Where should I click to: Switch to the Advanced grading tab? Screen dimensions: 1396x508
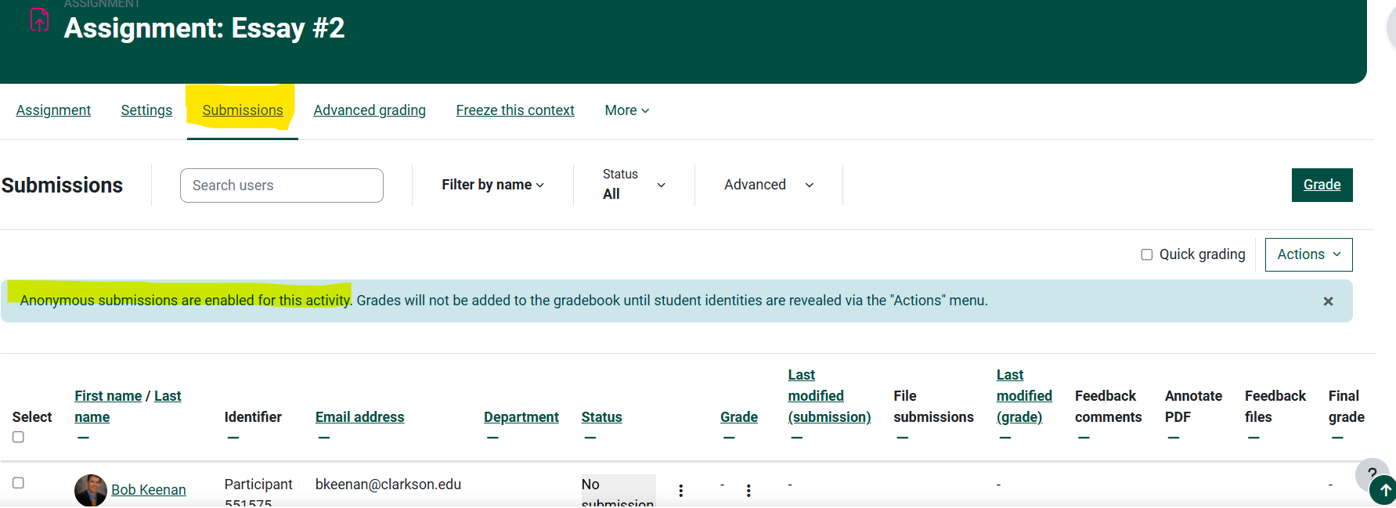(370, 110)
